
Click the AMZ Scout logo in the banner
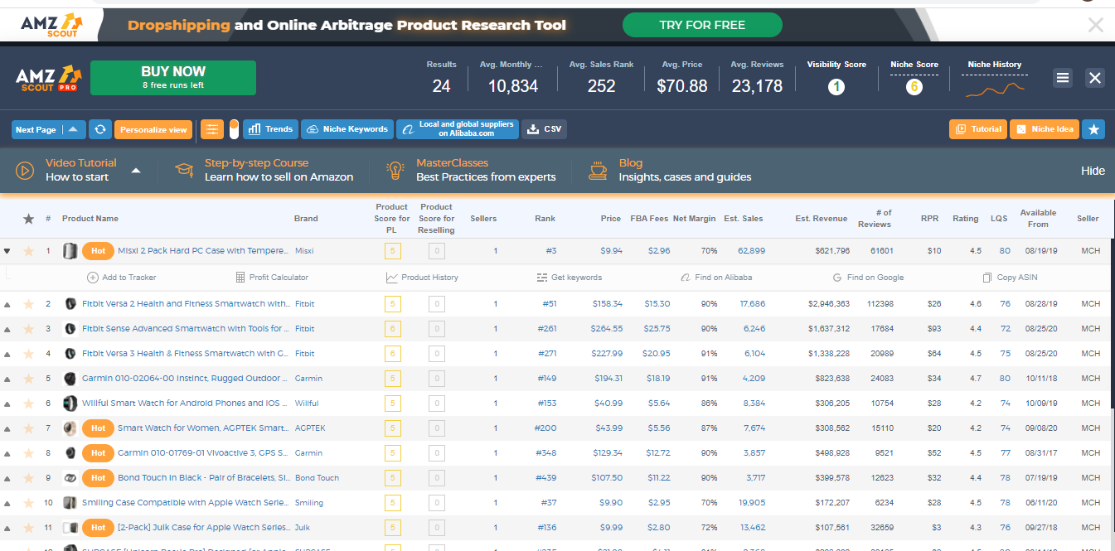pos(51,25)
